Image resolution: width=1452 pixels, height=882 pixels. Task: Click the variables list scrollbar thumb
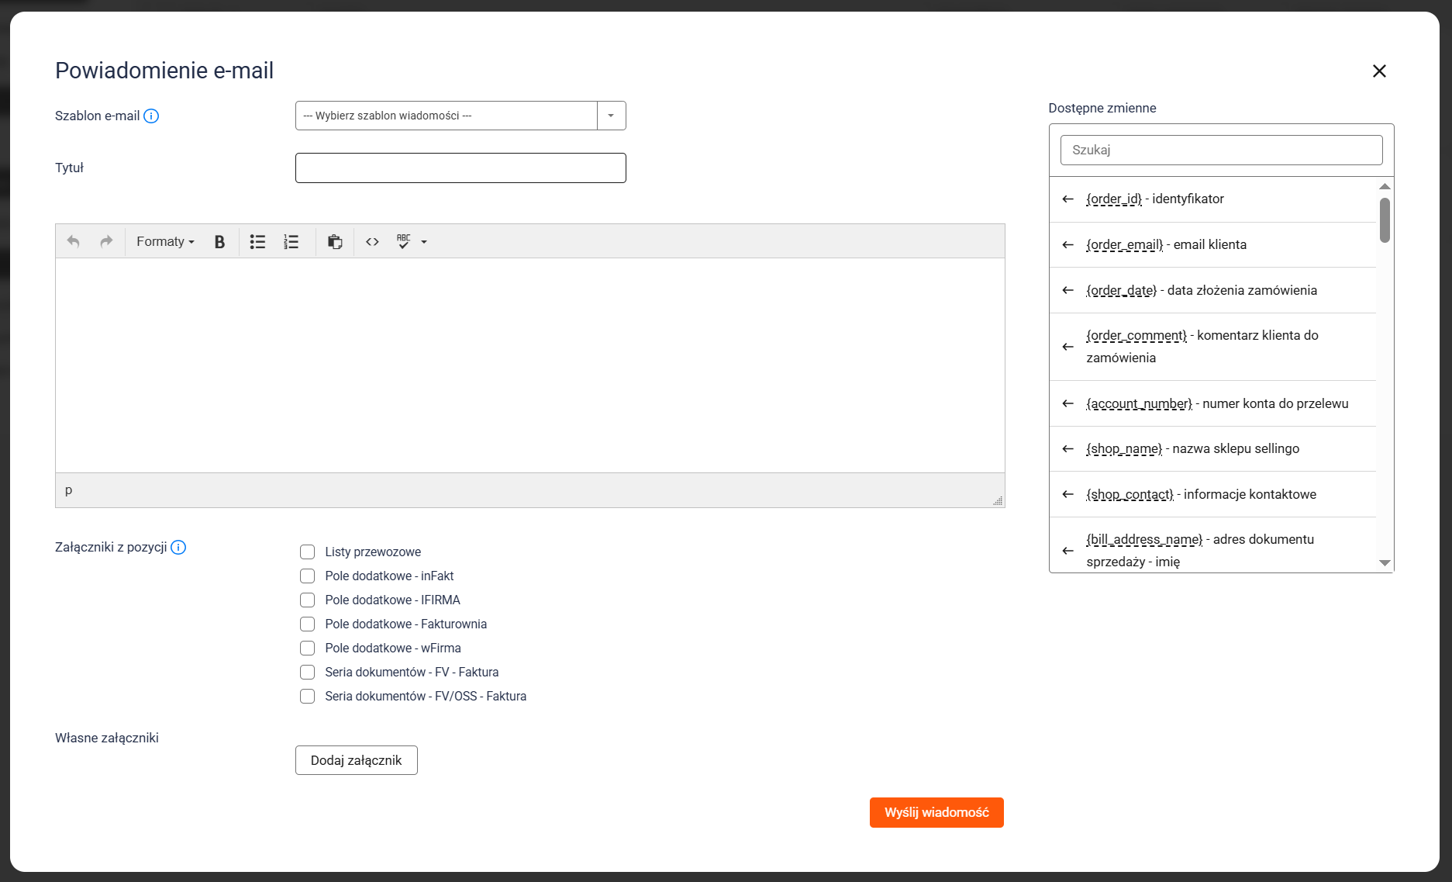click(1385, 220)
